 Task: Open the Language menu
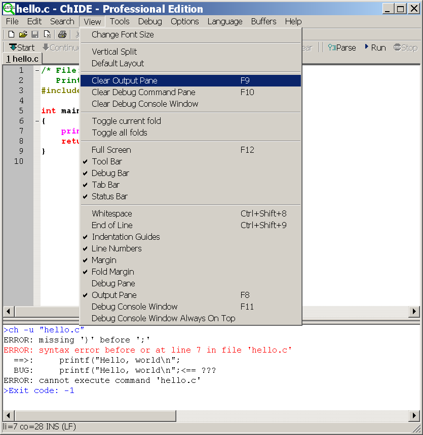(225, 21)
